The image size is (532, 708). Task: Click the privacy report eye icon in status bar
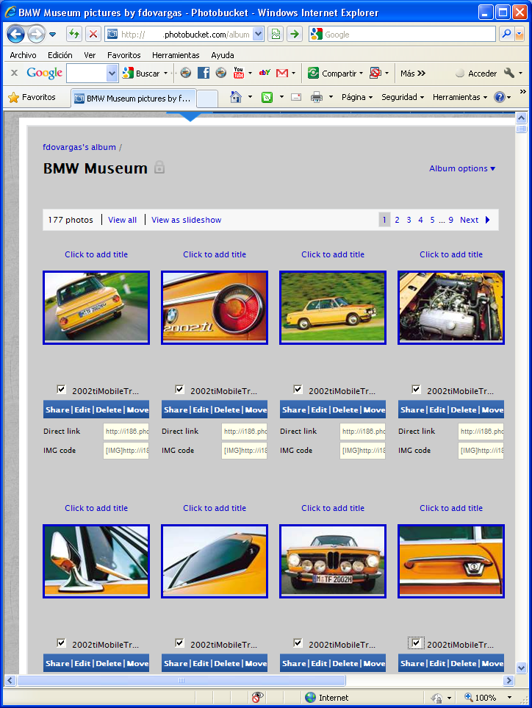click(x=258, y=697)
